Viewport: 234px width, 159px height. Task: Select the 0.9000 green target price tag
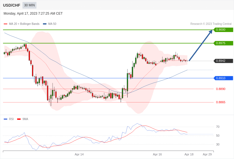223,30
